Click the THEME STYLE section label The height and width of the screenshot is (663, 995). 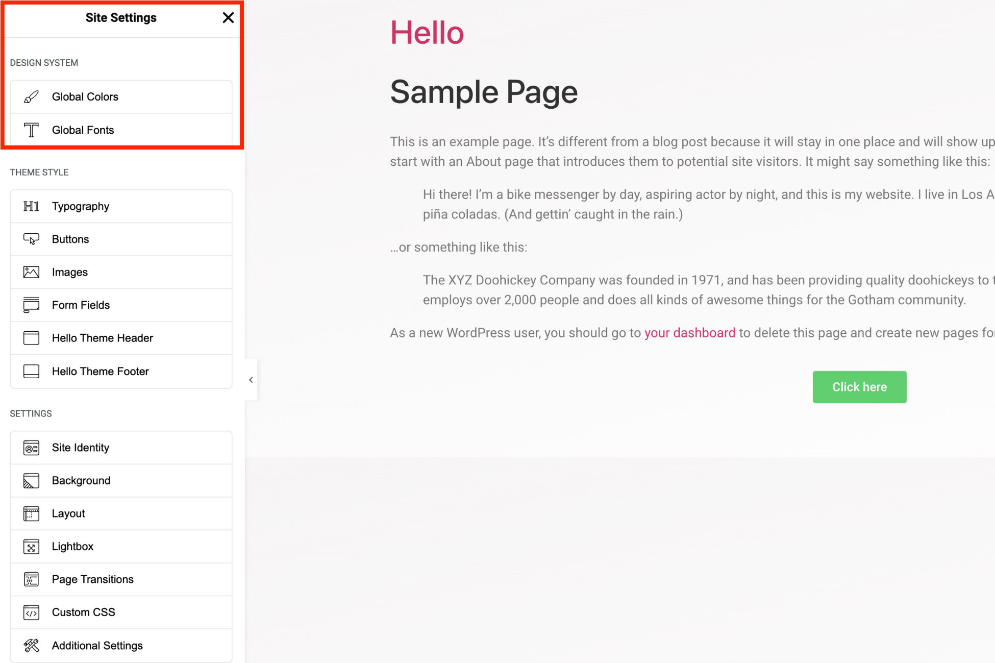[x=39, y=173]
